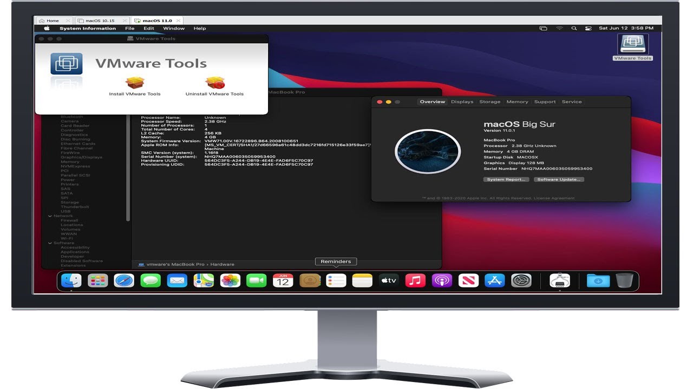Click the Software Update button

pyautogui.click(x=559, y=179)
